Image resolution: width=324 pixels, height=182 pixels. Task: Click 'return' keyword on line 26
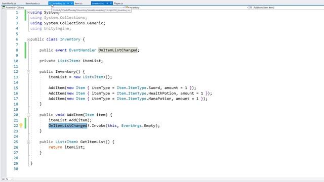click(55, 147)
